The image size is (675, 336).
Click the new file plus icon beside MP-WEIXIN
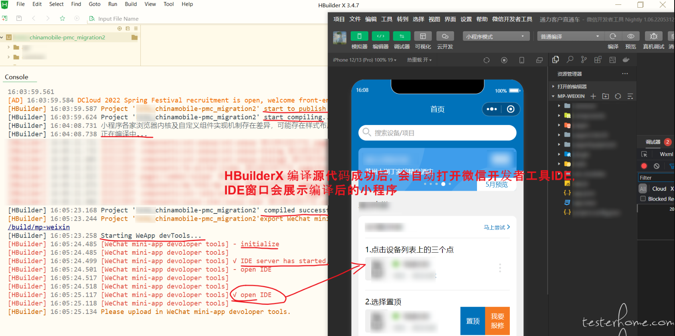593,96
